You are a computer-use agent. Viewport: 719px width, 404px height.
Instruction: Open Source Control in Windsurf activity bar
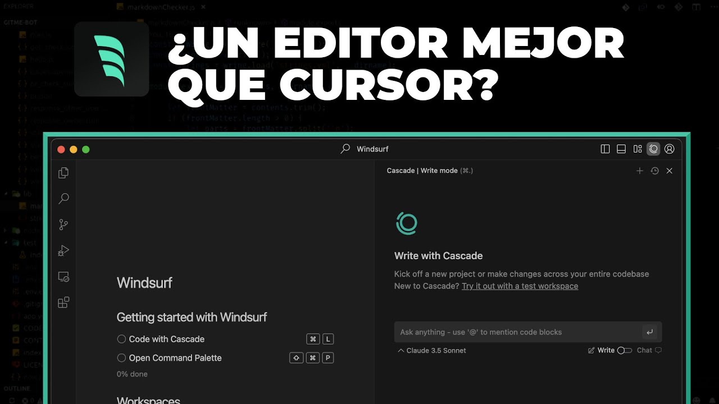tap(63, 224)
